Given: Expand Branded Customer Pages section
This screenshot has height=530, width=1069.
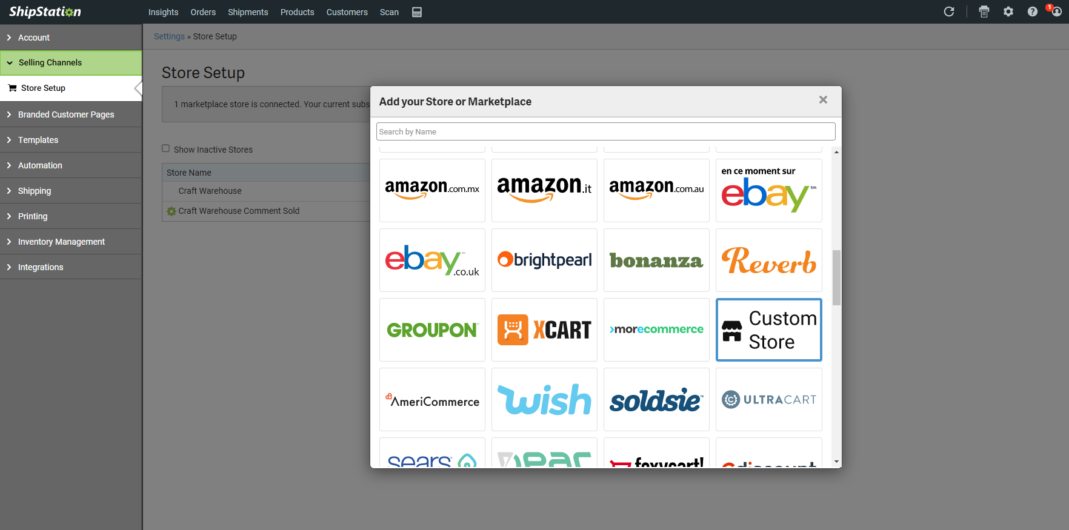Looking at the screenshot, I should pyautogui.click(x=71, y=114).
